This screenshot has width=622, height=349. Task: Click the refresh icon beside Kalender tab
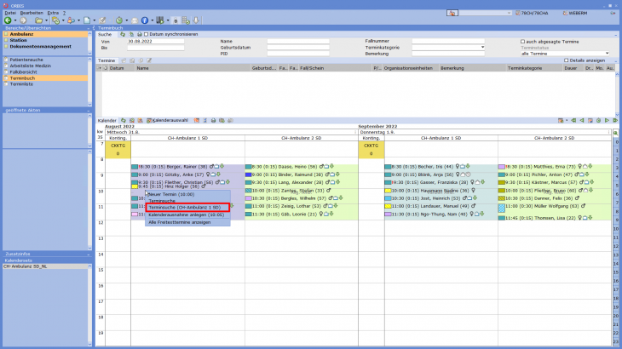[124, 121]
